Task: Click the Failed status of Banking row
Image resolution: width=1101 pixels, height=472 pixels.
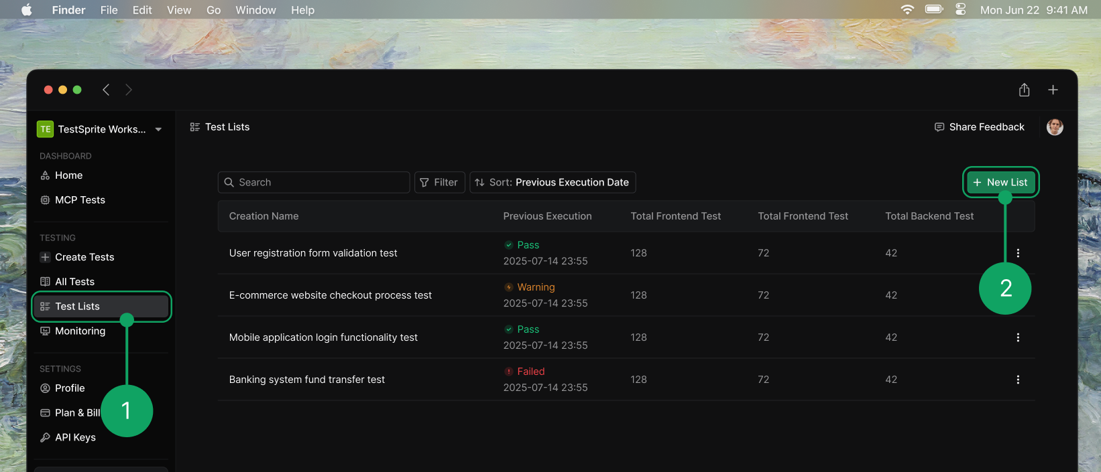Action: click(x=524, y=372)
